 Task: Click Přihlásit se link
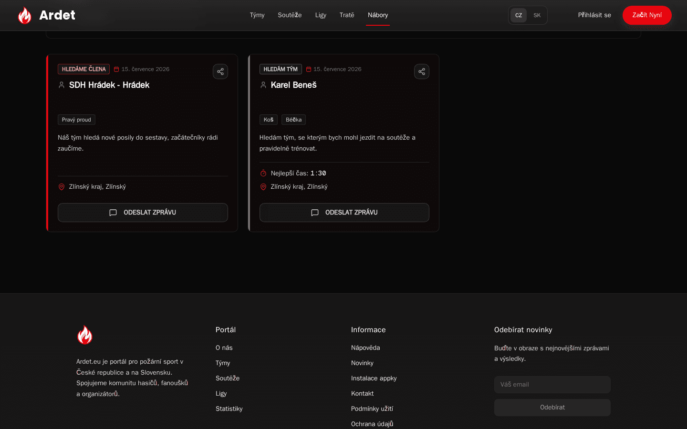594,15
